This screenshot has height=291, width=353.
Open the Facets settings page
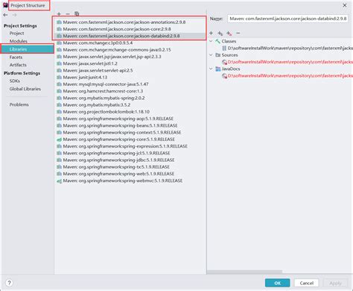point(16,57)
